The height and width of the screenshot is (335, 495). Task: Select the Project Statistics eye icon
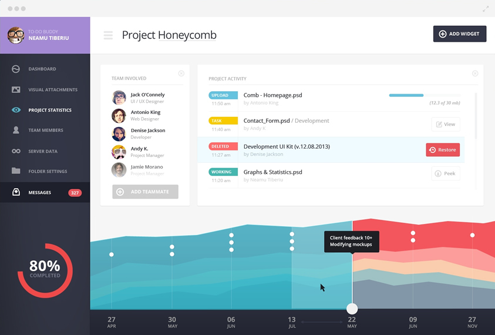(x=16, y=110)
